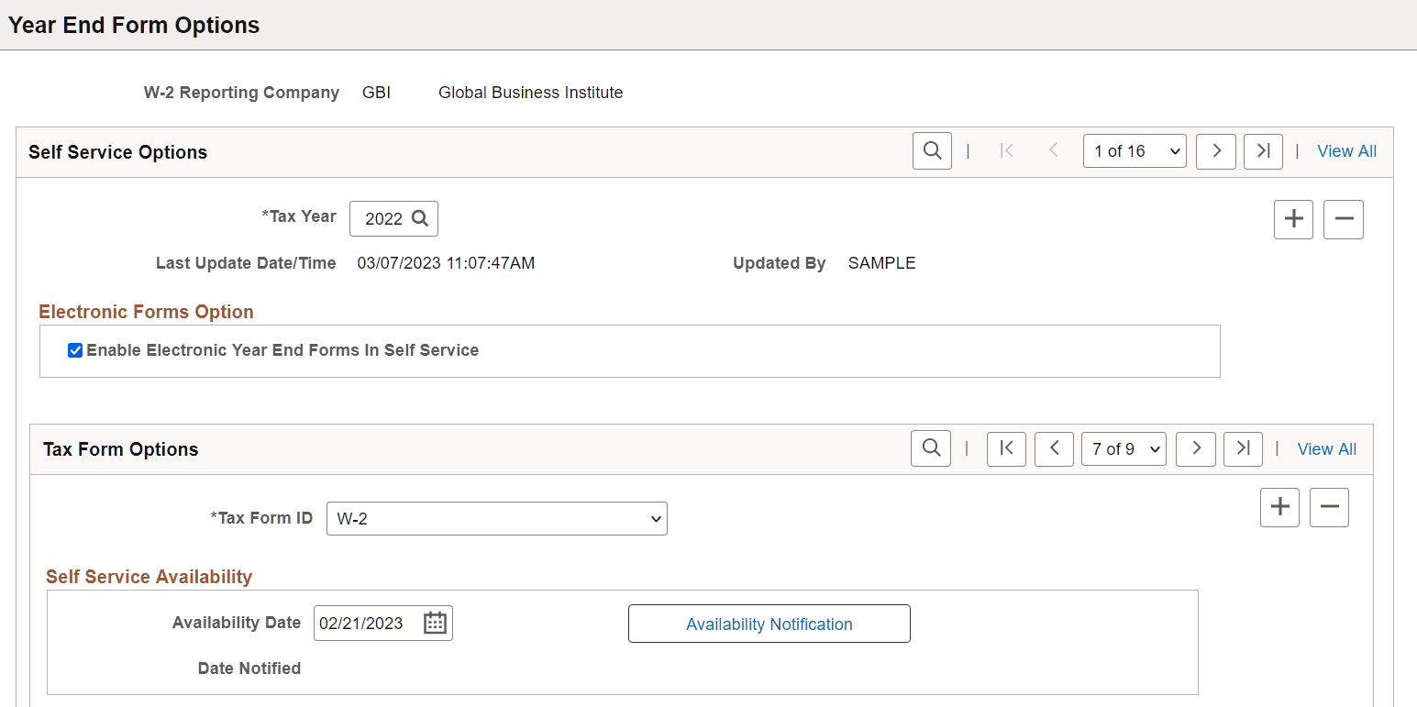
Task: Delete the current Tax Year row
Action: [x=1344, y=219]
